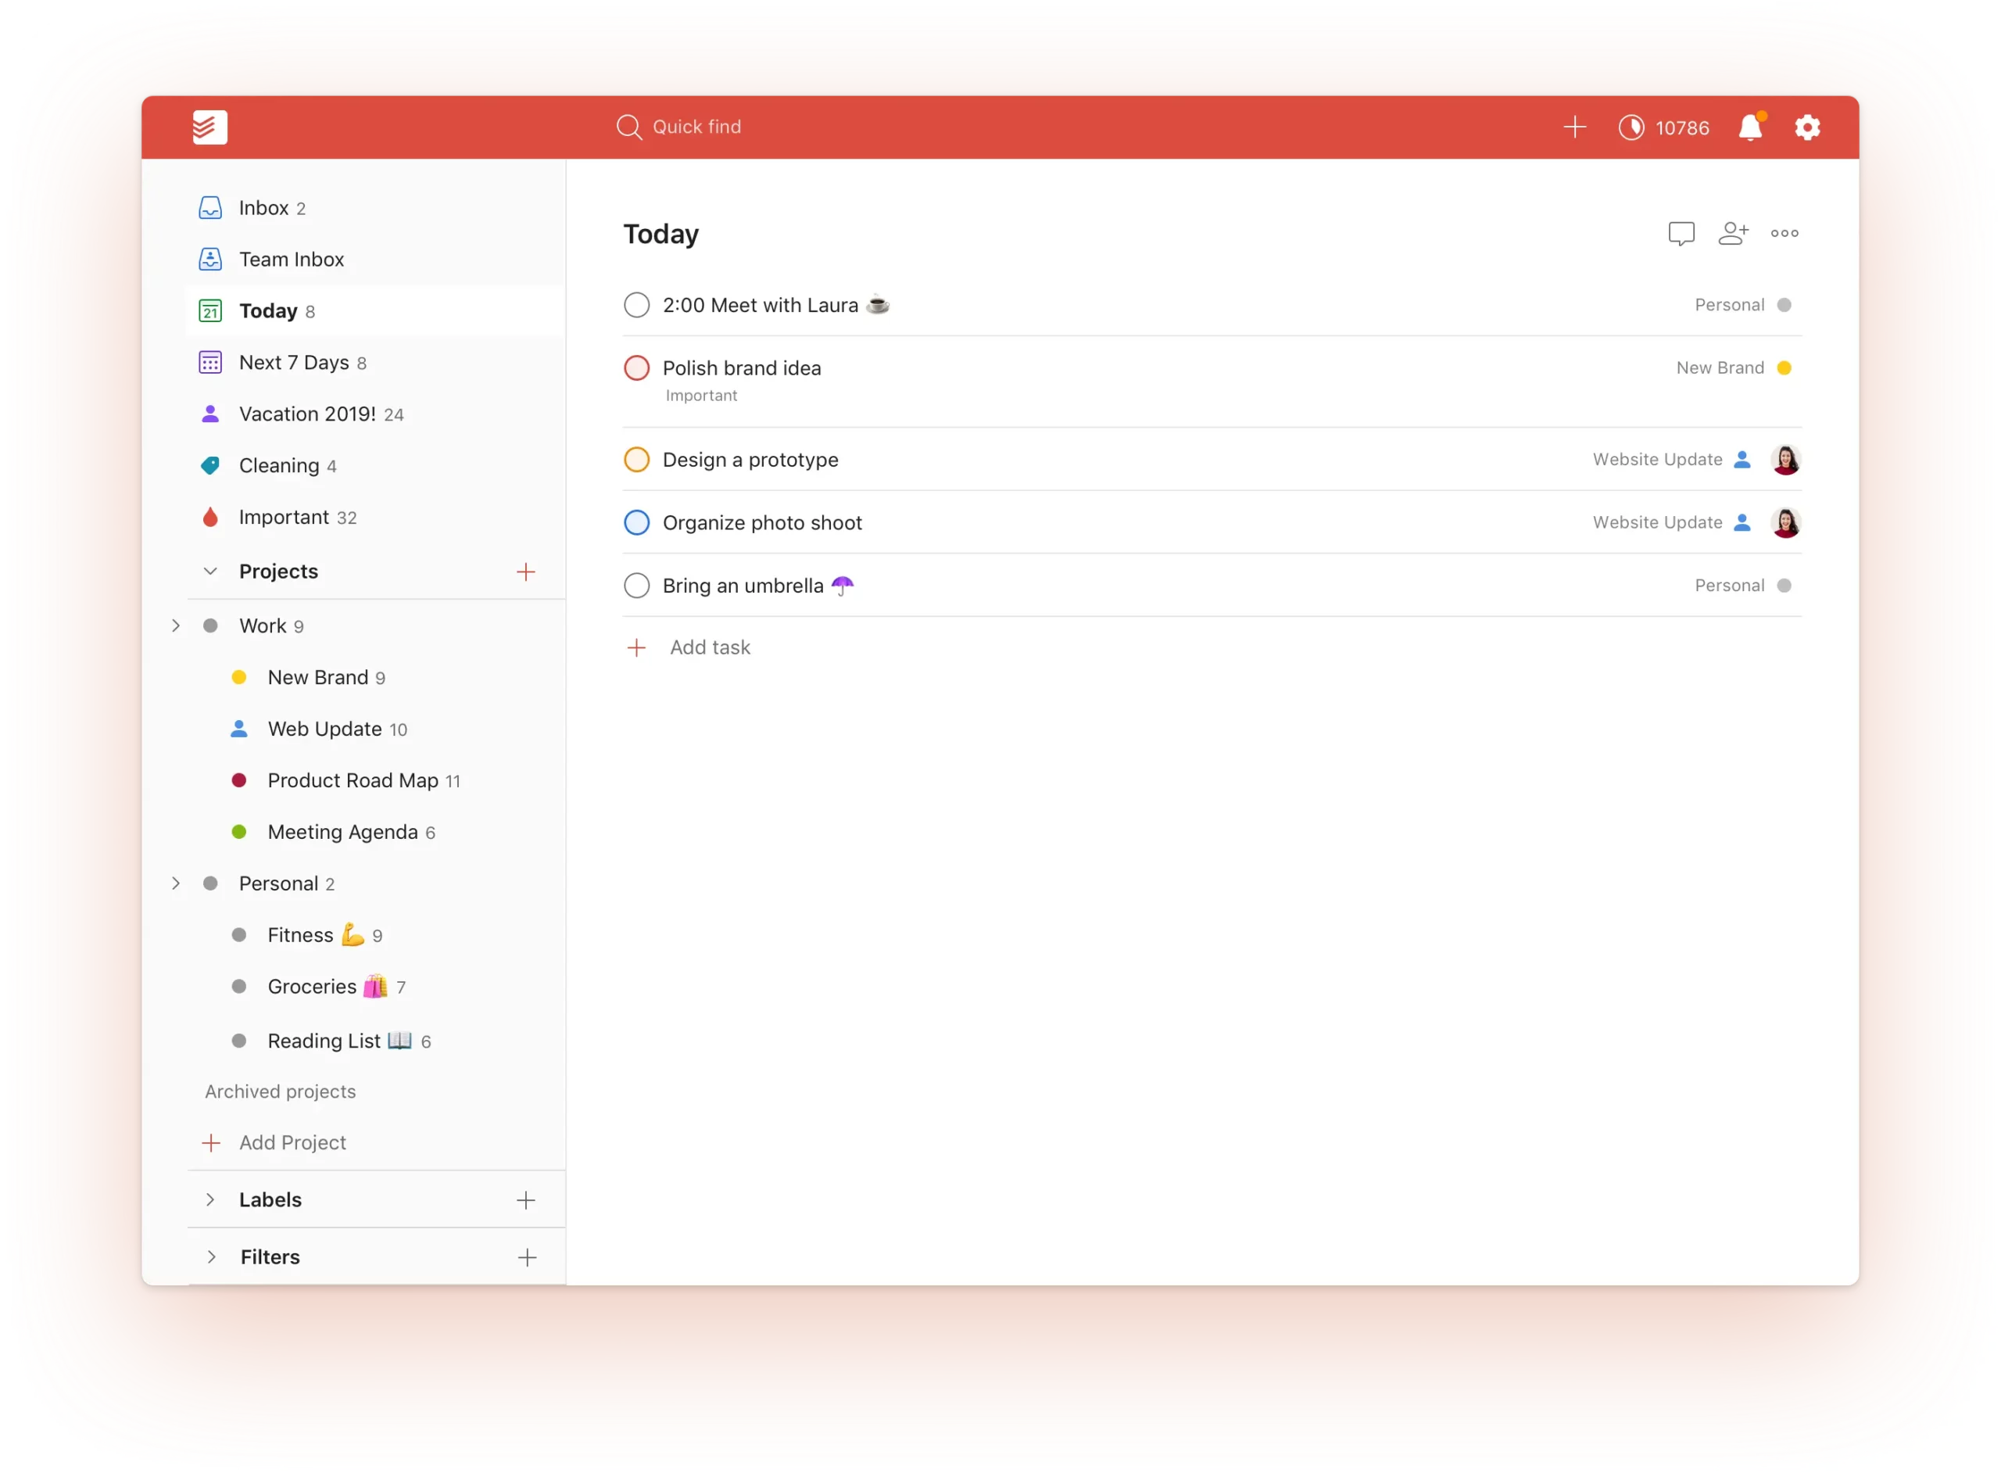
Task: Open Archived projects
Action: coord(281,1091)
